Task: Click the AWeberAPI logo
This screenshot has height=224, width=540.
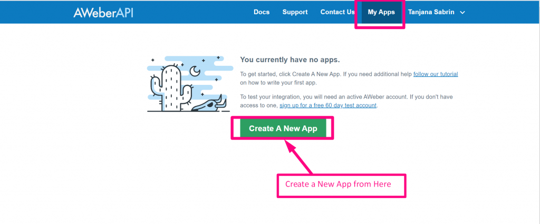Action: [103, 13]
